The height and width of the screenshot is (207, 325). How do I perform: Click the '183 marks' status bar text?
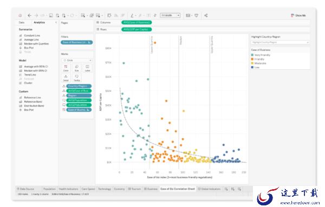(x=23, y=194)
